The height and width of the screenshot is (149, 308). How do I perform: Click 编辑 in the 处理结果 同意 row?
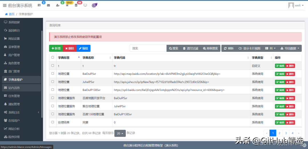[x=280, y=123]
